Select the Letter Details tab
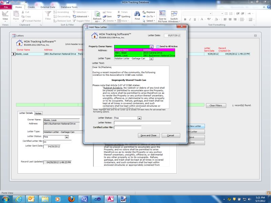Image resolution: width=271 pixels, height=203 pixels. click(26, 113)
